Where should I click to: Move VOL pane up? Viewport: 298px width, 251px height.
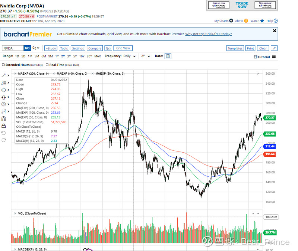coord(253,213)
